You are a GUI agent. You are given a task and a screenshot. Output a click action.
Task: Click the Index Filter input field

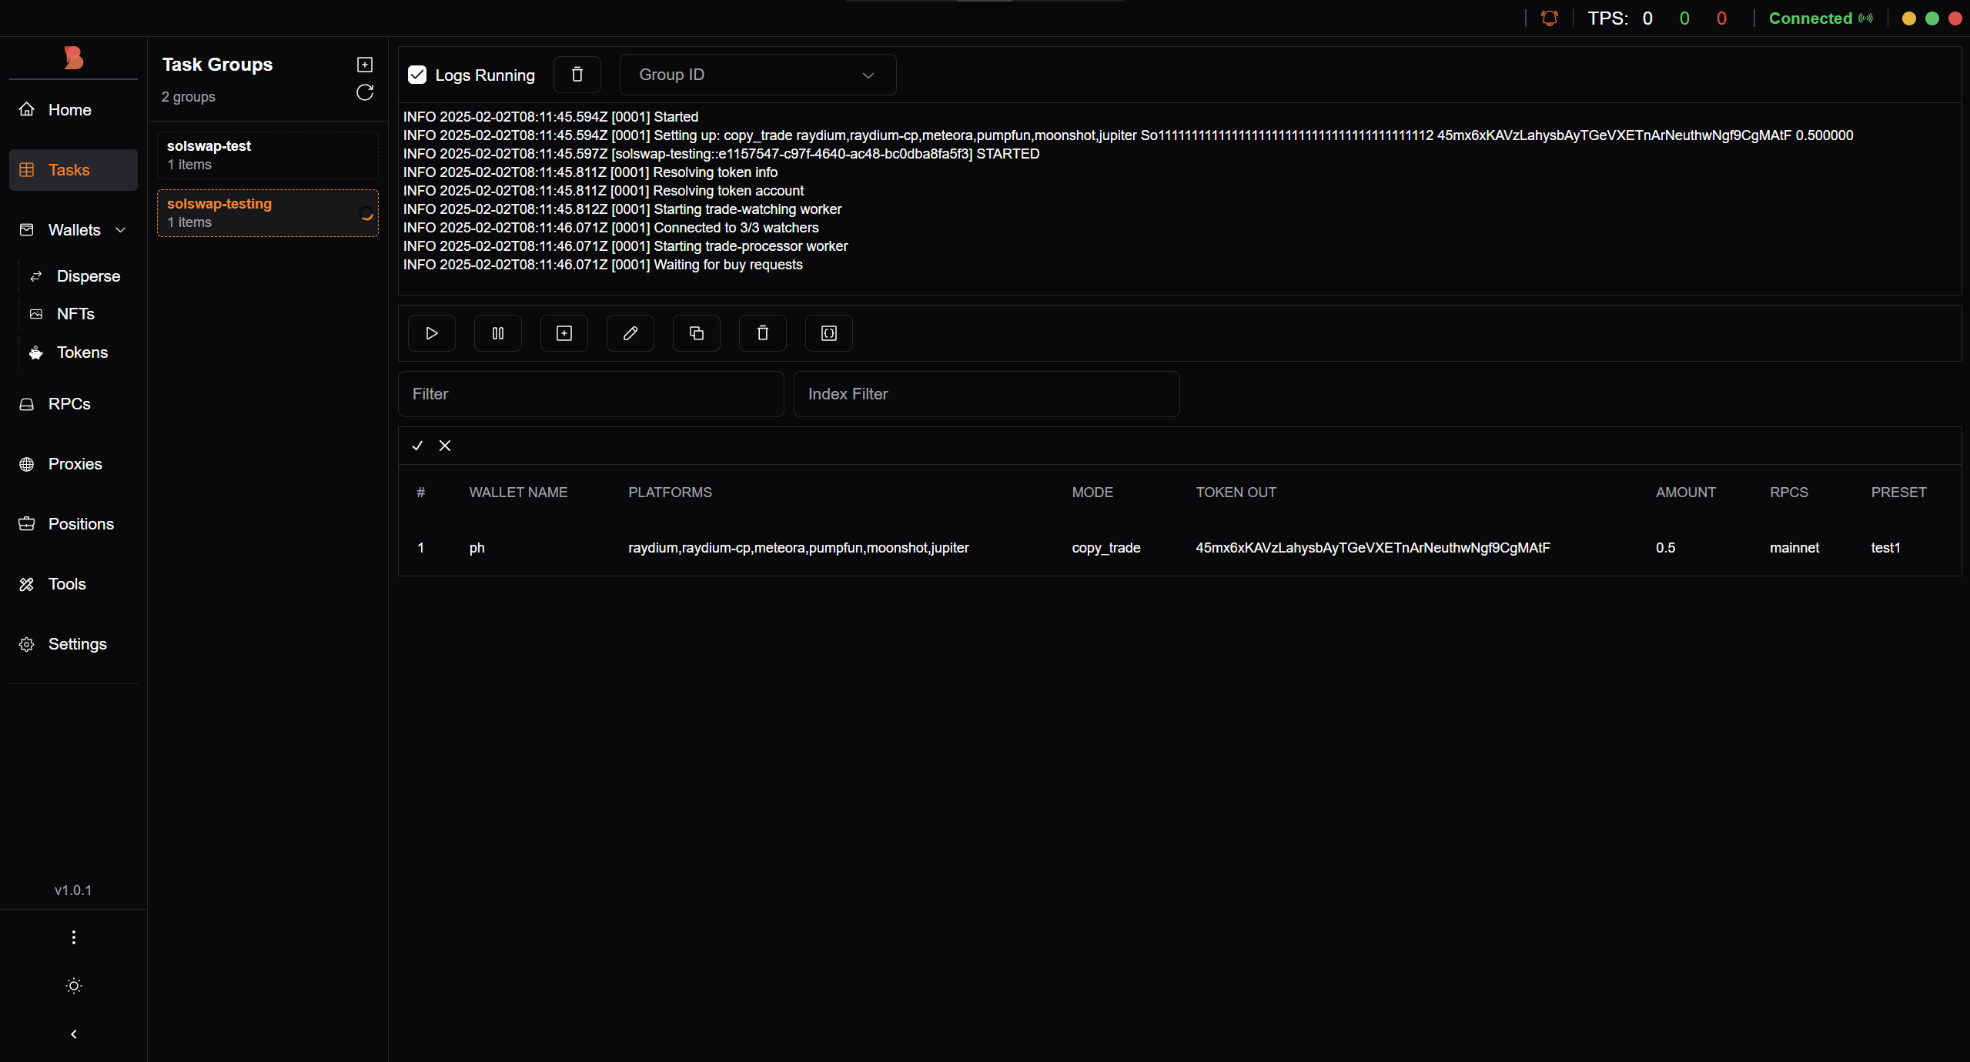pyautogui.click(x=985, y=394)
